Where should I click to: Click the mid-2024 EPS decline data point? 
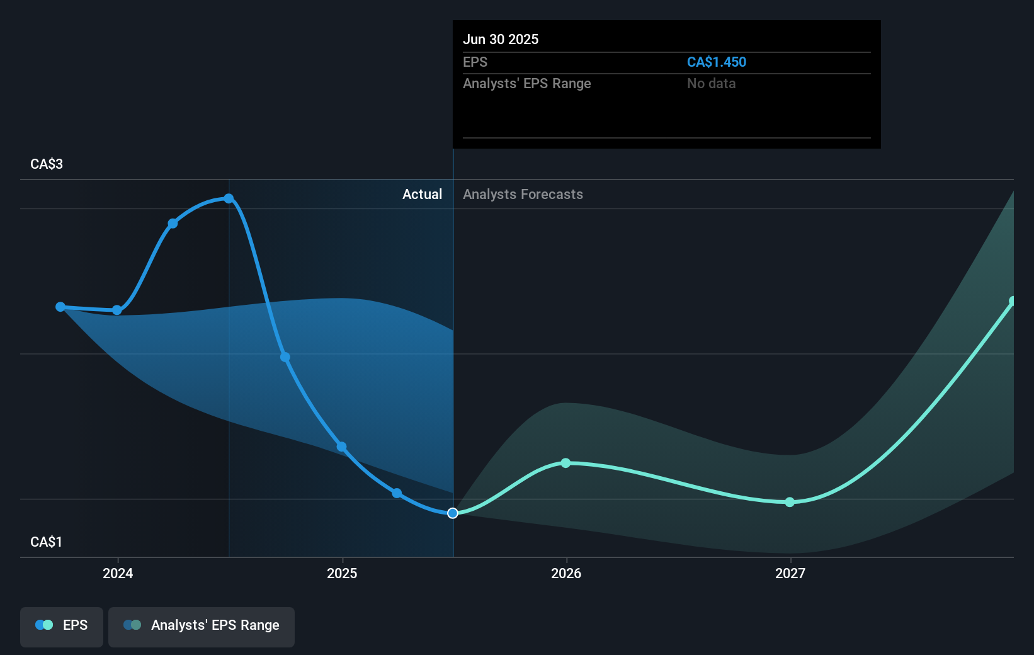[x=285, y=357]
